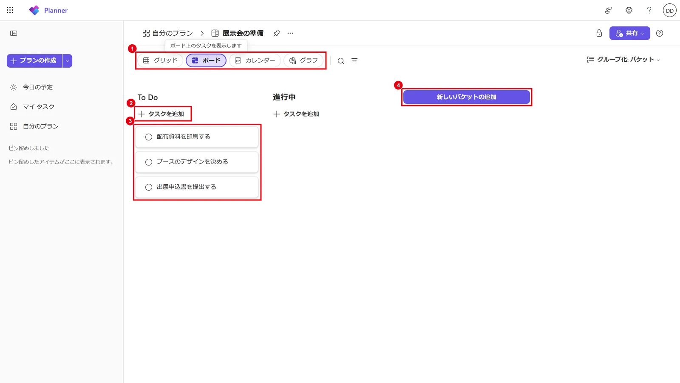This screenshot has width=680, height=383.
Task: Switch to カレンダー view tab
Action: [x=255, y=60]
